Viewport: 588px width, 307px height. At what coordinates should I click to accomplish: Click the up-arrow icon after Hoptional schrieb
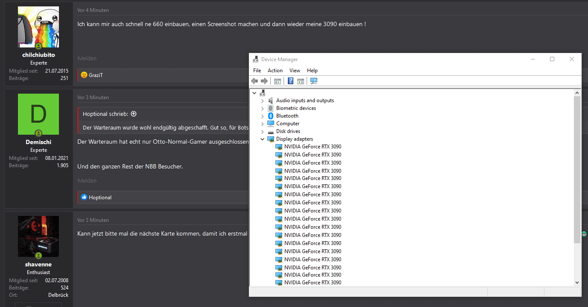134,114
